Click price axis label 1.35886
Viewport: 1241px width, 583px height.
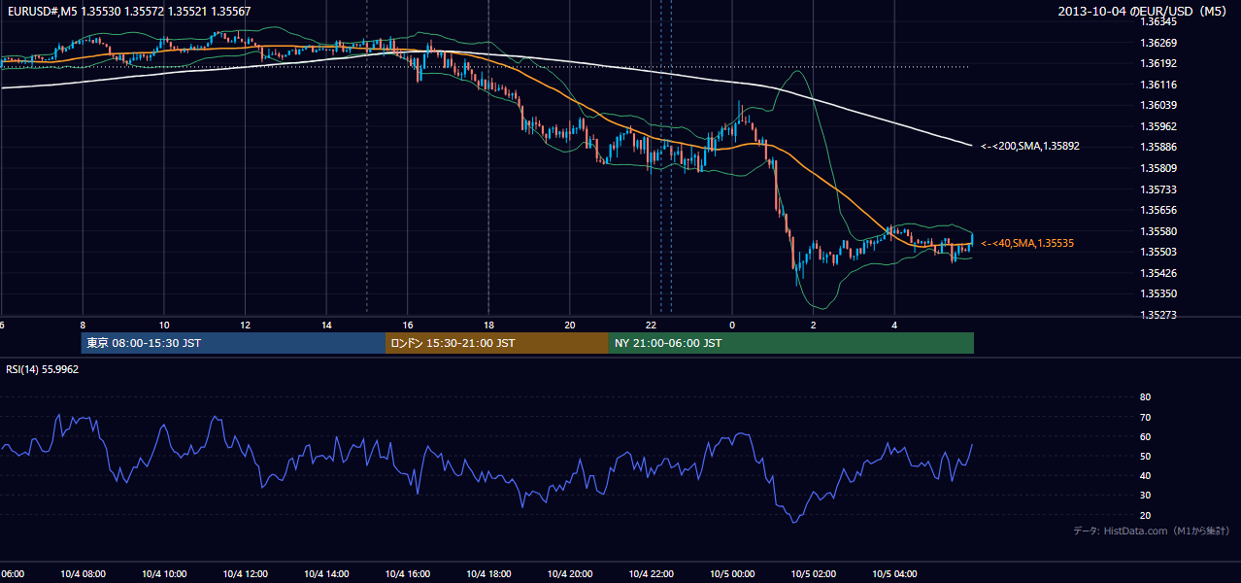pos(1160,147)
